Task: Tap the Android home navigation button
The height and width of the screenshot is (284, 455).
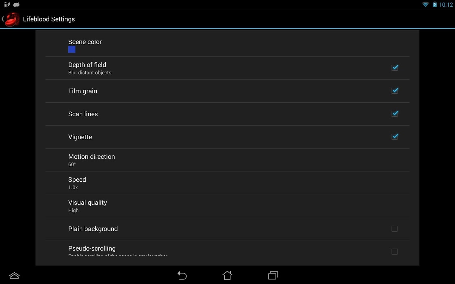Action: (227, 275)
